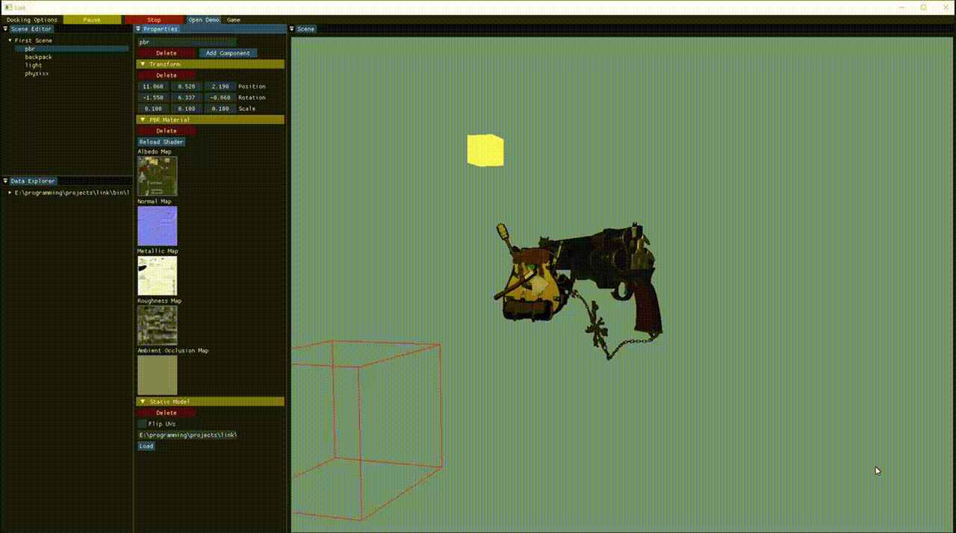Select the Roughness Map texture preview

[158, 325]
